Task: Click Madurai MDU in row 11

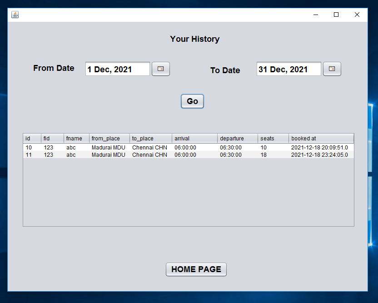Action: tap(109, 155)
